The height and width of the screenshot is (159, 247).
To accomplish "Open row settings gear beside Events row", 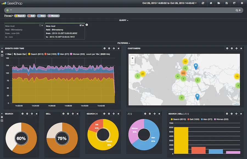I will pyautogui.click(x=2, y=52).
